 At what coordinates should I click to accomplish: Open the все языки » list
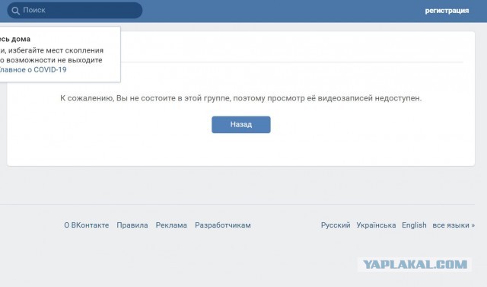click(454, 225)
